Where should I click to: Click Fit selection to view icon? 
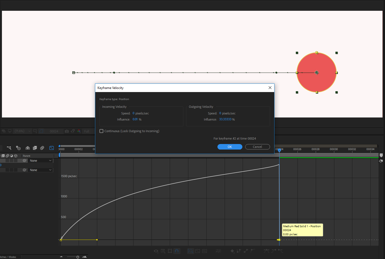(197, 251)
